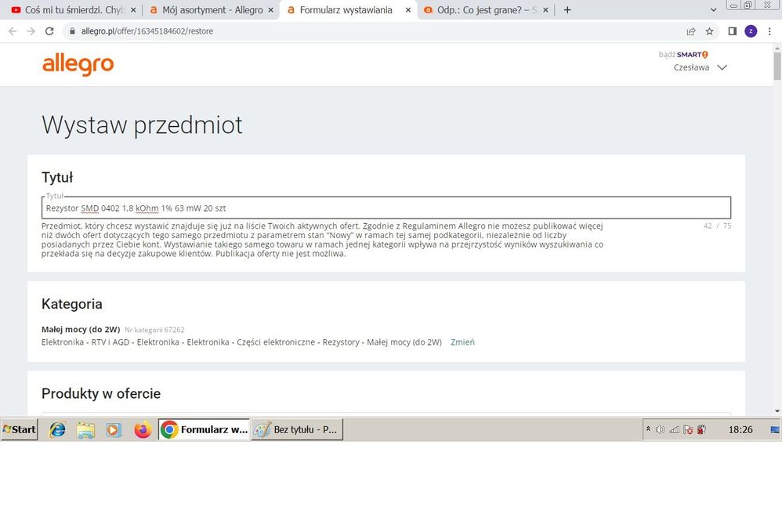Screen dimensions: 782x517
Task: Click the 42 / 75 character counter
Action: click(x=717, y=226)
